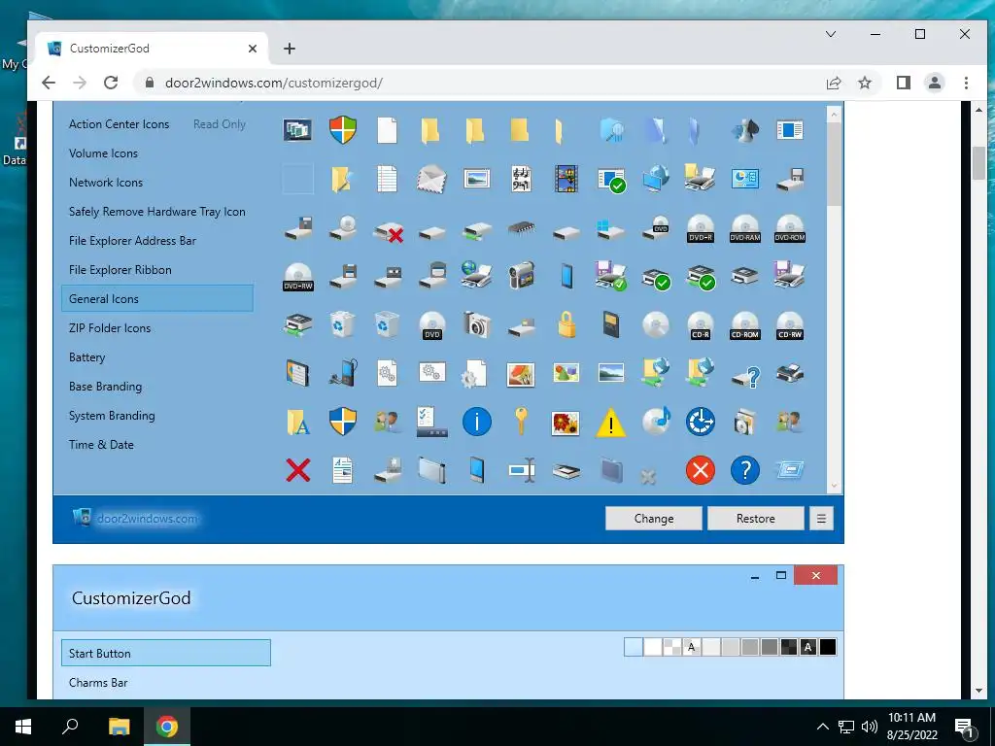
Task: Select the red error circle icon
Action: [701, 471]
